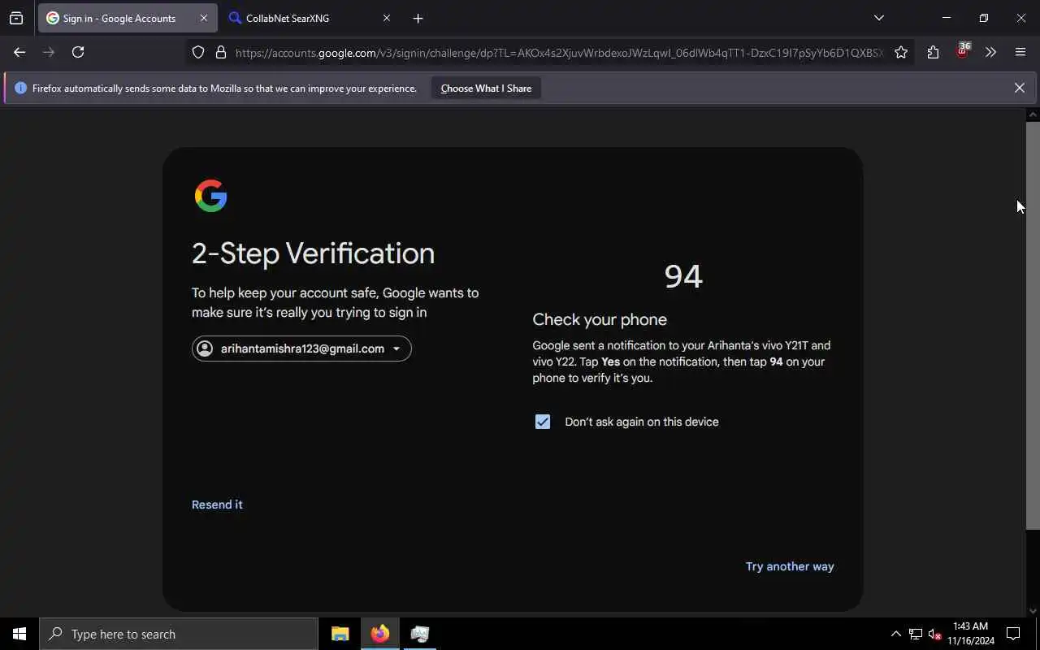Click the Type here to search box

tap(179, 634)
